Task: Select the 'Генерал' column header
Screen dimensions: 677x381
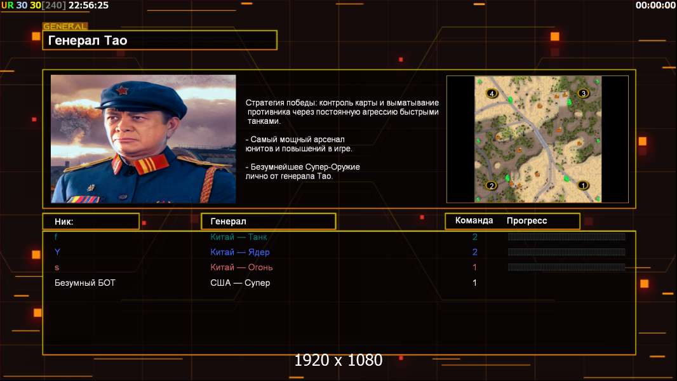Action: [x=269, y=222]
